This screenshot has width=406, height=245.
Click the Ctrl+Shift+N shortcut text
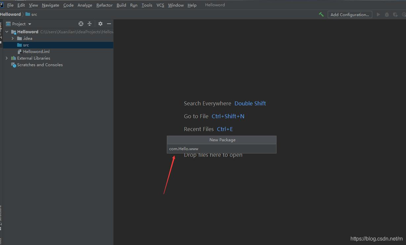pyautogui.click(x=228, y=116)
